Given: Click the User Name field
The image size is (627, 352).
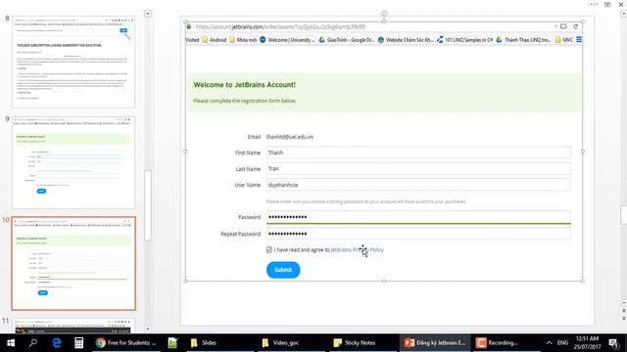Looking at the screenshot, I should (418, 185).
